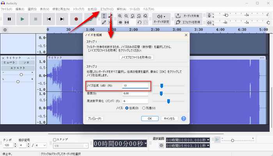Click the silence audio selection icon
This screenshot has height=156, width=273.
click(x=127, y=22)
